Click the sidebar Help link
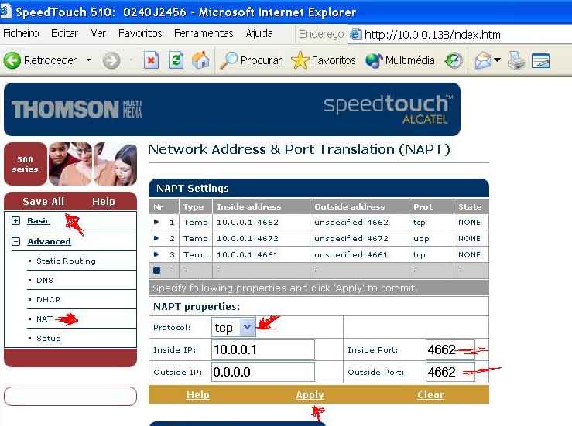The width and height of the screenshot is (572, 426). [103, 202]
